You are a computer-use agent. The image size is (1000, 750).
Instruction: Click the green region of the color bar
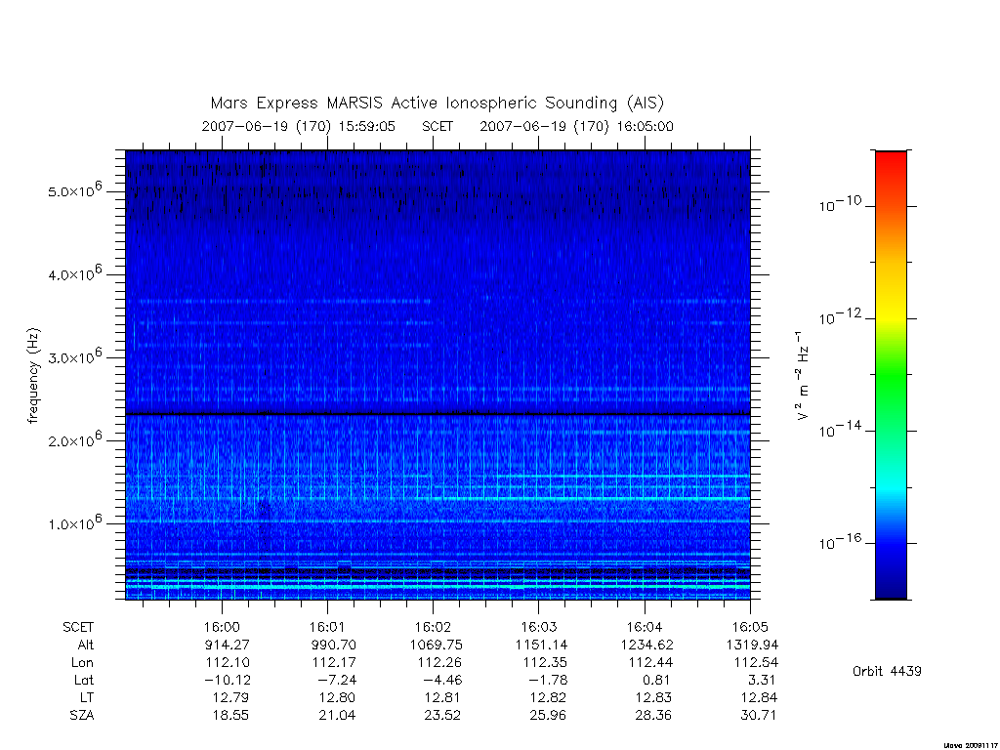tap(891, 374)
